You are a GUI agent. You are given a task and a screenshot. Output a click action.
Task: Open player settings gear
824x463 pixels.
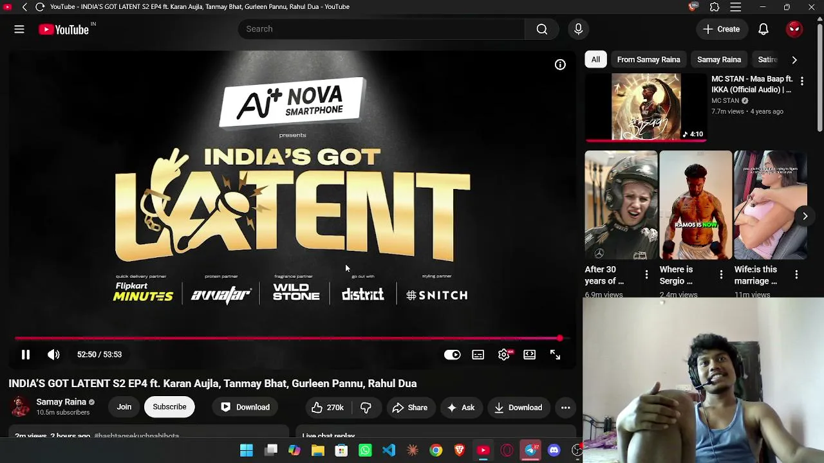point(504,355)
